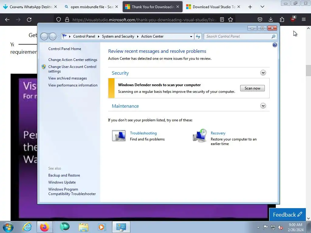Click the Firefox tracking protection shield icon

(x=59, y=20)
